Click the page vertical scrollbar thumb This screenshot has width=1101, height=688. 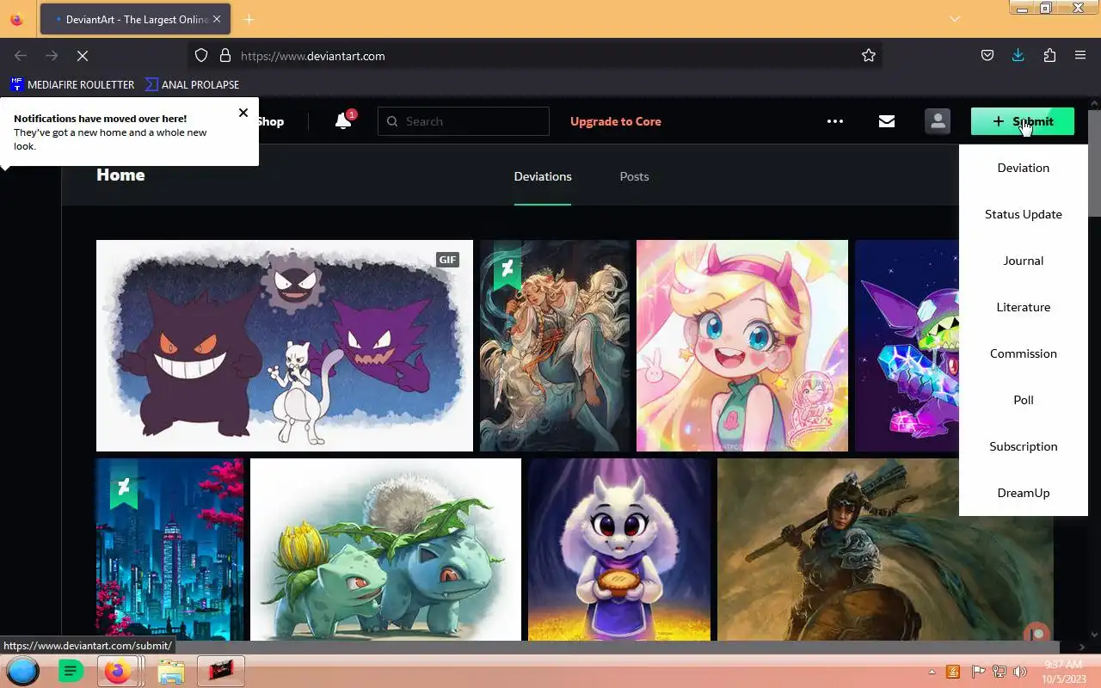[1094, 163]
